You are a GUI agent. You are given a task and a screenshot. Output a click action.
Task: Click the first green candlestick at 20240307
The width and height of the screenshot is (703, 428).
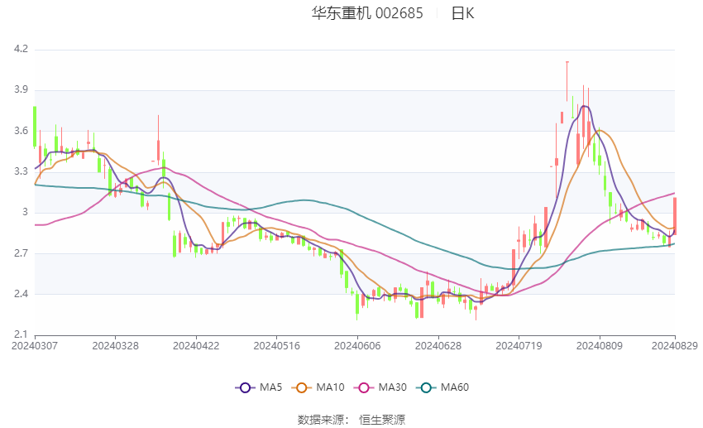[x=35, y=127]
